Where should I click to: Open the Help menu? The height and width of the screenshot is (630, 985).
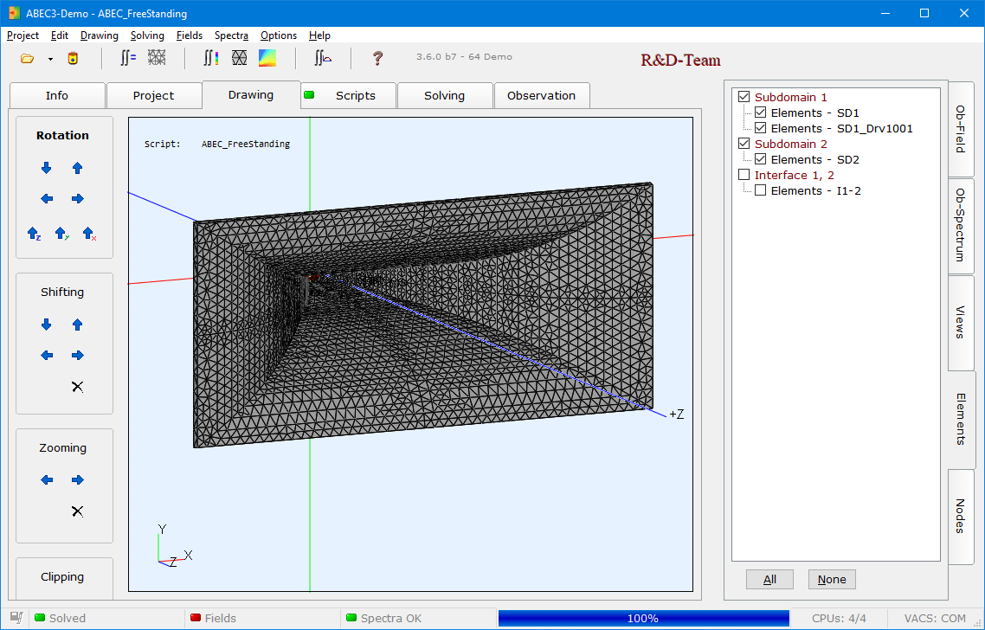pyautogui.click(x=319, y=35)
